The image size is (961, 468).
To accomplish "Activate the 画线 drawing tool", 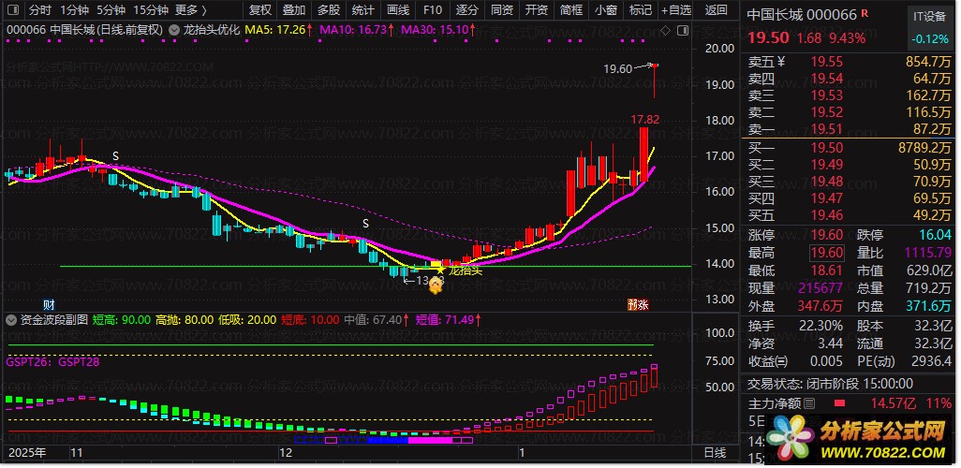I will (x=398, y=9).
